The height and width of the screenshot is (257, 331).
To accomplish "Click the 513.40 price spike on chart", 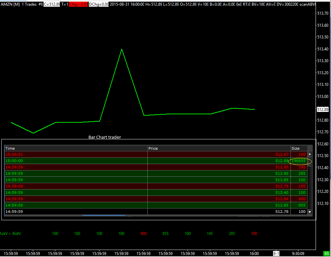I will 122,49.
